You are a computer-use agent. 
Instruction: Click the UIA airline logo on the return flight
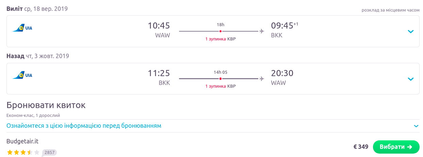(x=22, y=75)
